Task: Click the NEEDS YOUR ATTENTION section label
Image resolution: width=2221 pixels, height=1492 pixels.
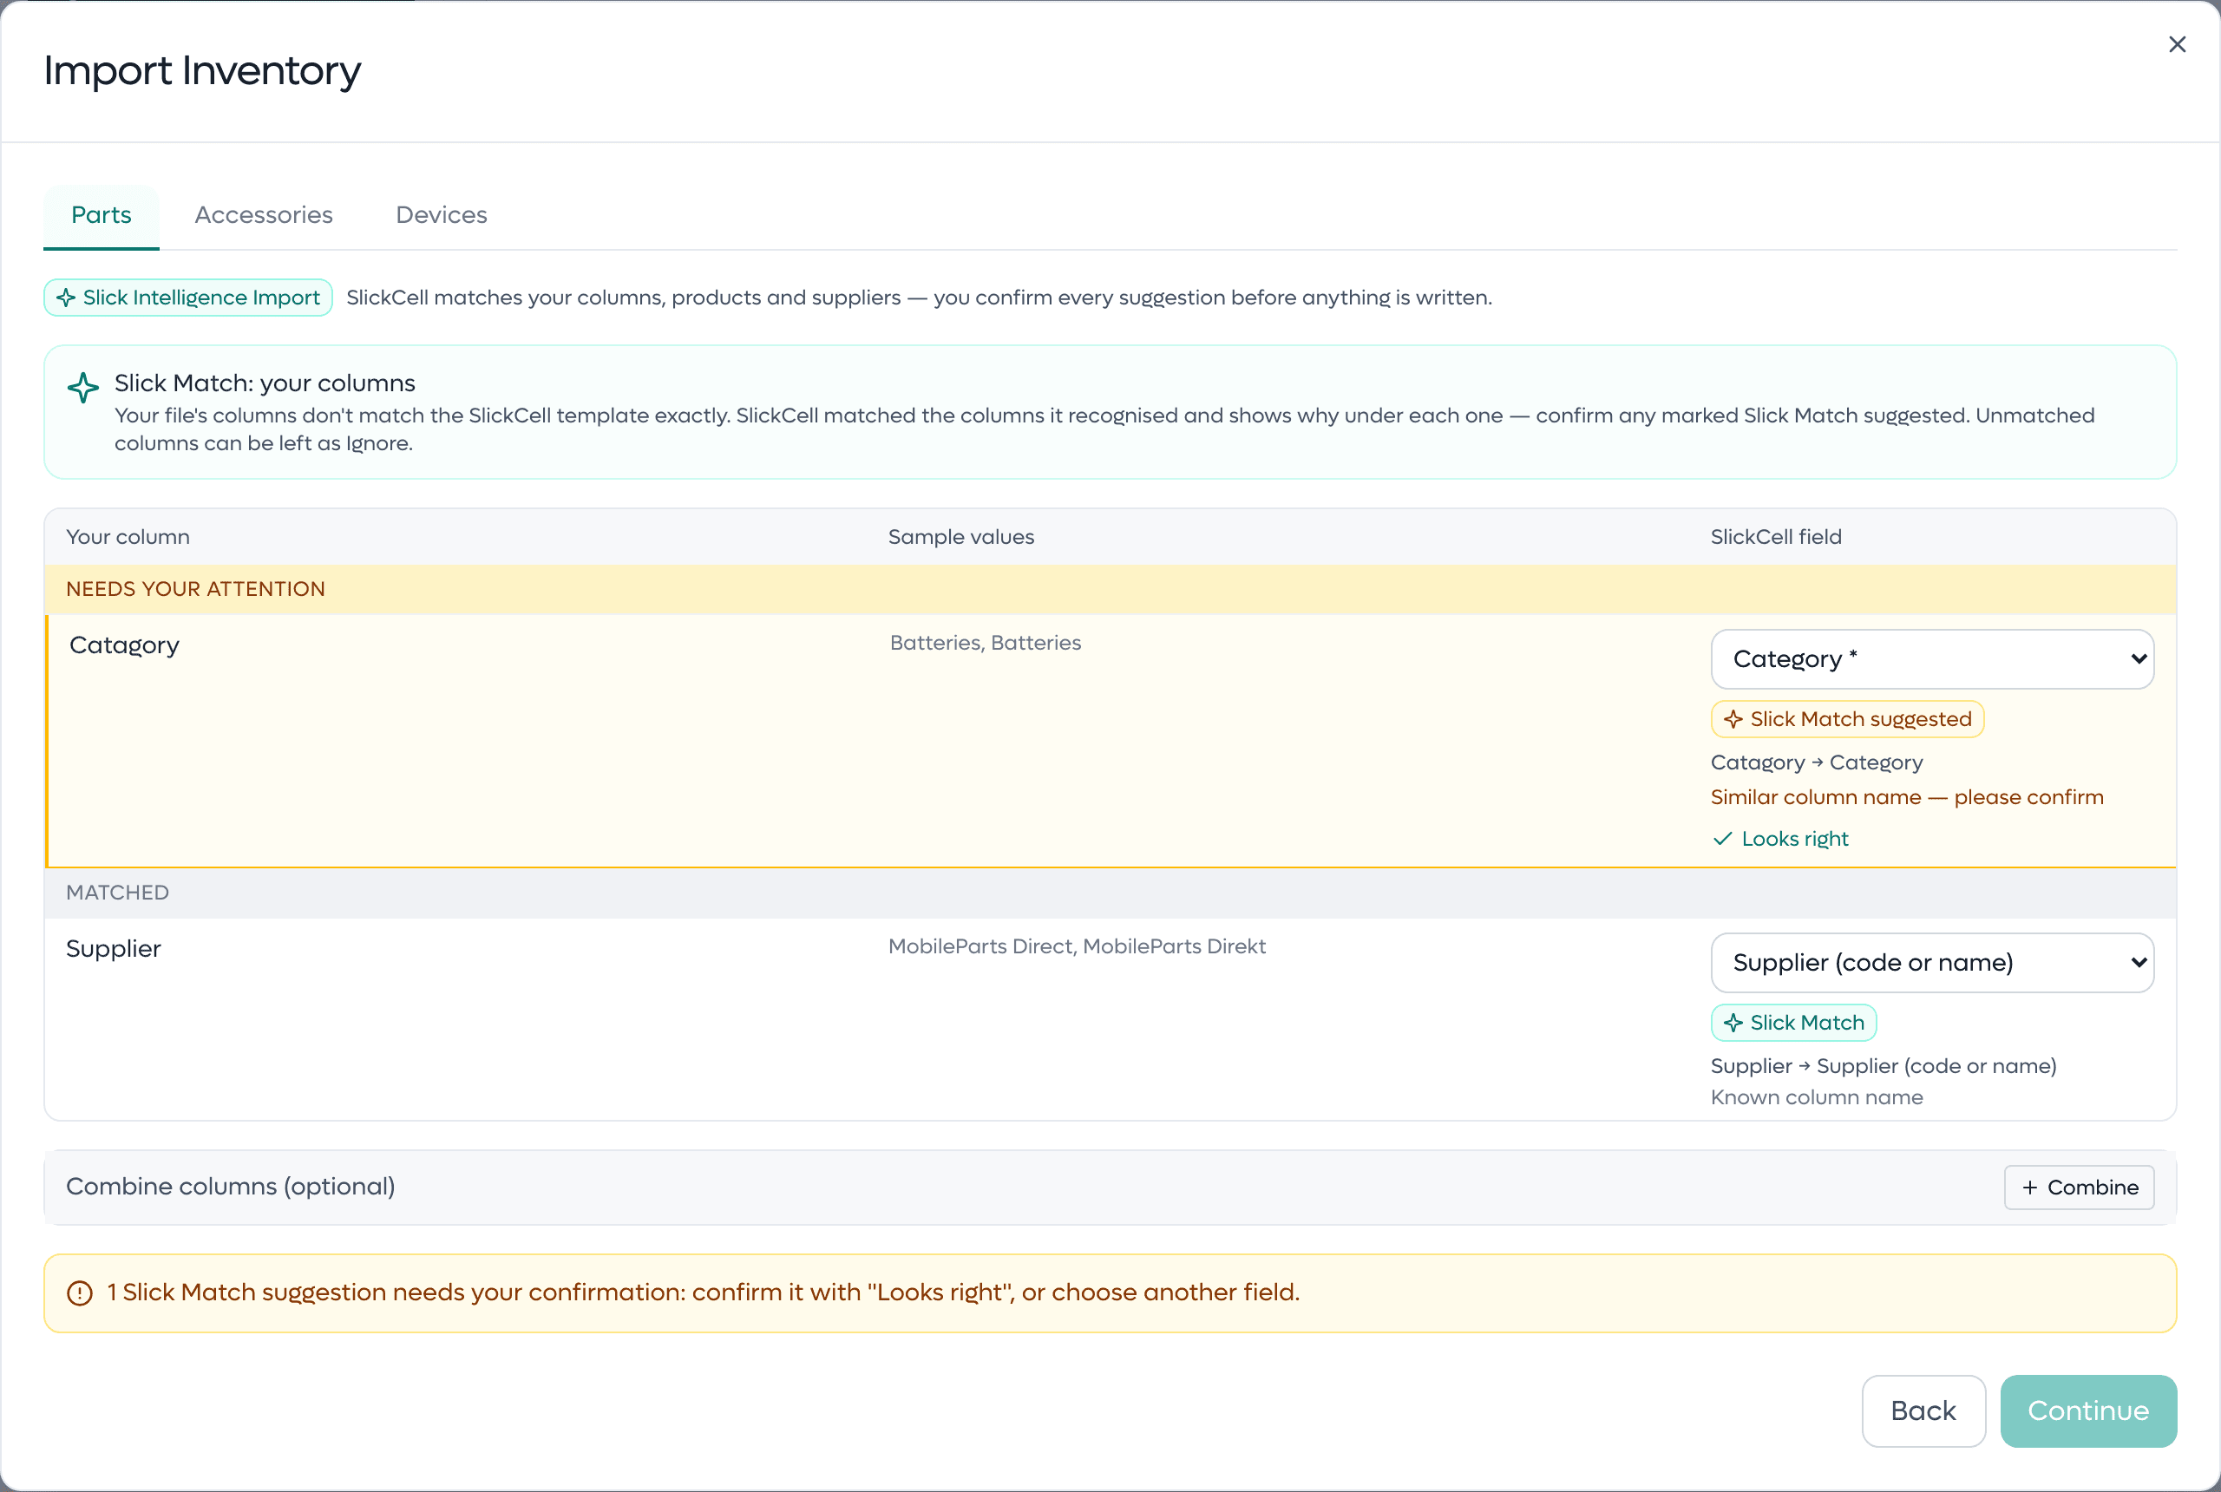Action: coord(195,590)
